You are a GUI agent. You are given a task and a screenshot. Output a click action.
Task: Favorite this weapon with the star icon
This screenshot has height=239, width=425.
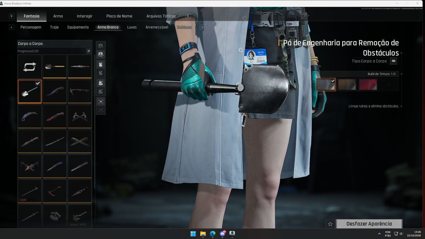tap(330, 224)
